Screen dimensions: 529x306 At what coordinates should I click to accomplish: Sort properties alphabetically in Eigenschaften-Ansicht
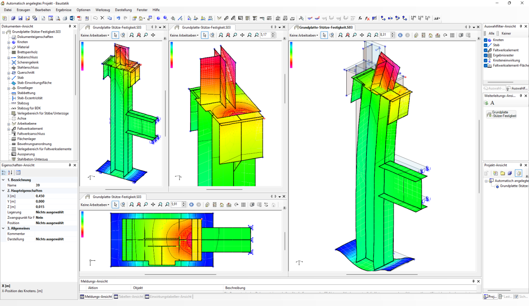10,173
